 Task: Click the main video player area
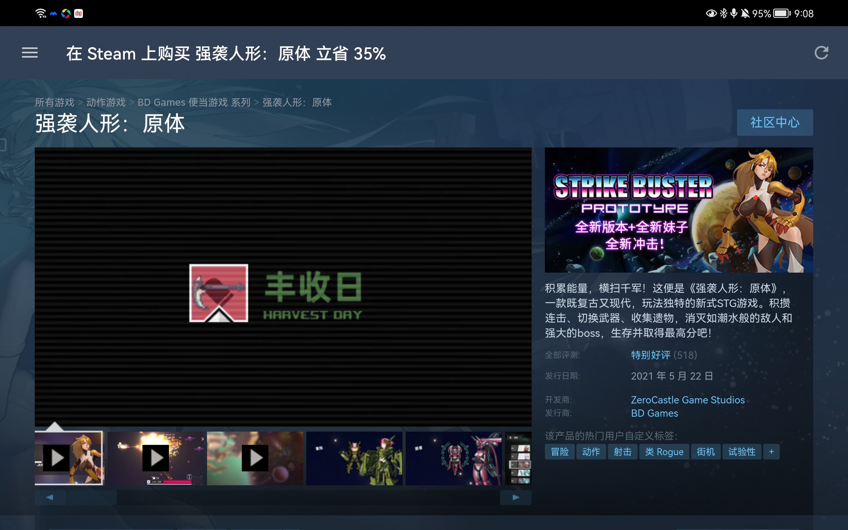pos(283,287)
